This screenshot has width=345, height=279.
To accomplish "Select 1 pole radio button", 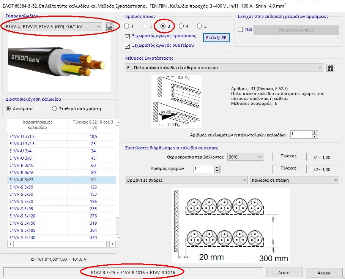I will coord(126,26).
